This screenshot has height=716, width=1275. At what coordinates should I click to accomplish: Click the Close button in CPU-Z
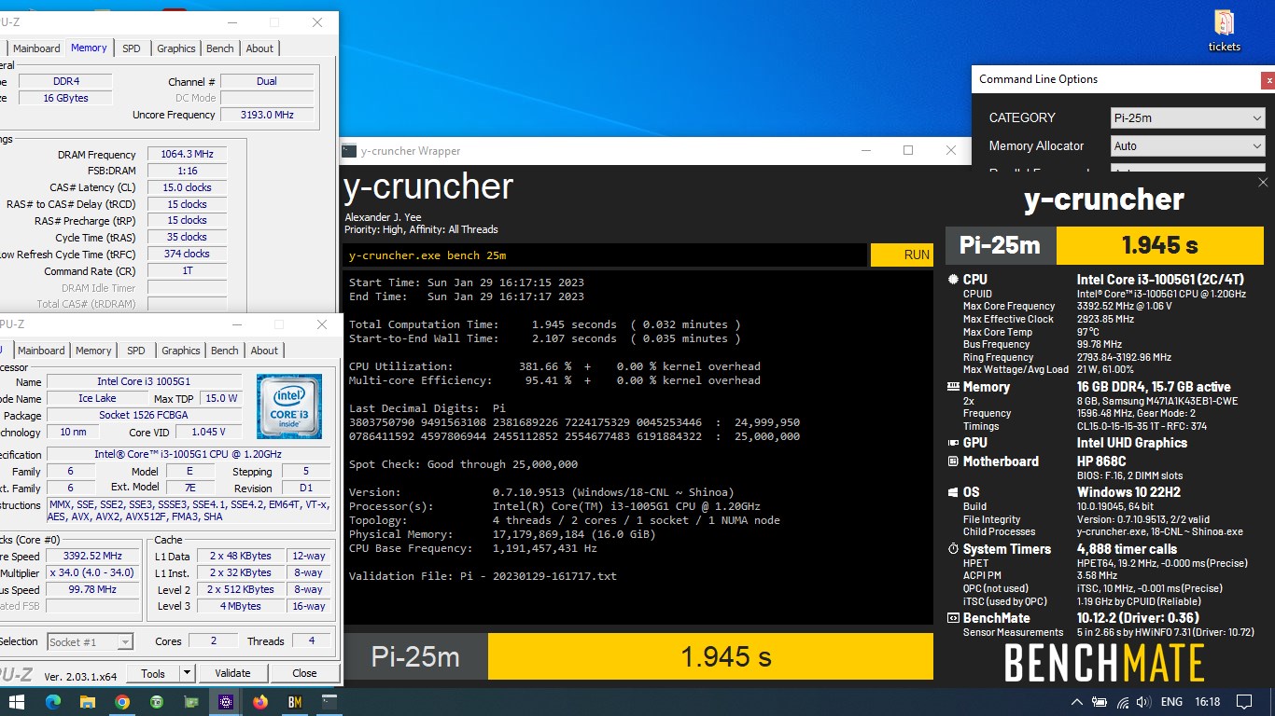304,673
